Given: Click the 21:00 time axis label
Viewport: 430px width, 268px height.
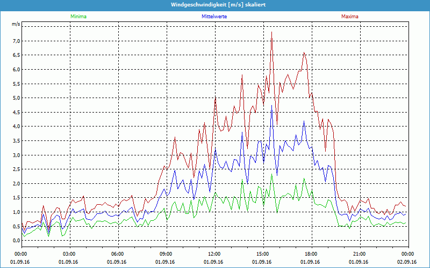Looking at the screenshot, I should coord(360,254).
